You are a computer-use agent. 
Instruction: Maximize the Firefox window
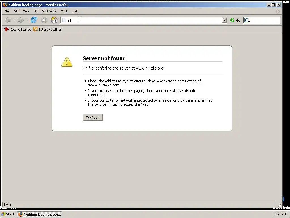(x=274, y=5)
